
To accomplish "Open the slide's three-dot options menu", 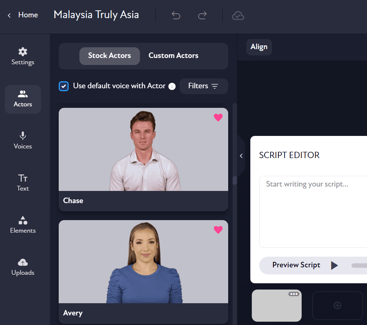I will [294, 294].
